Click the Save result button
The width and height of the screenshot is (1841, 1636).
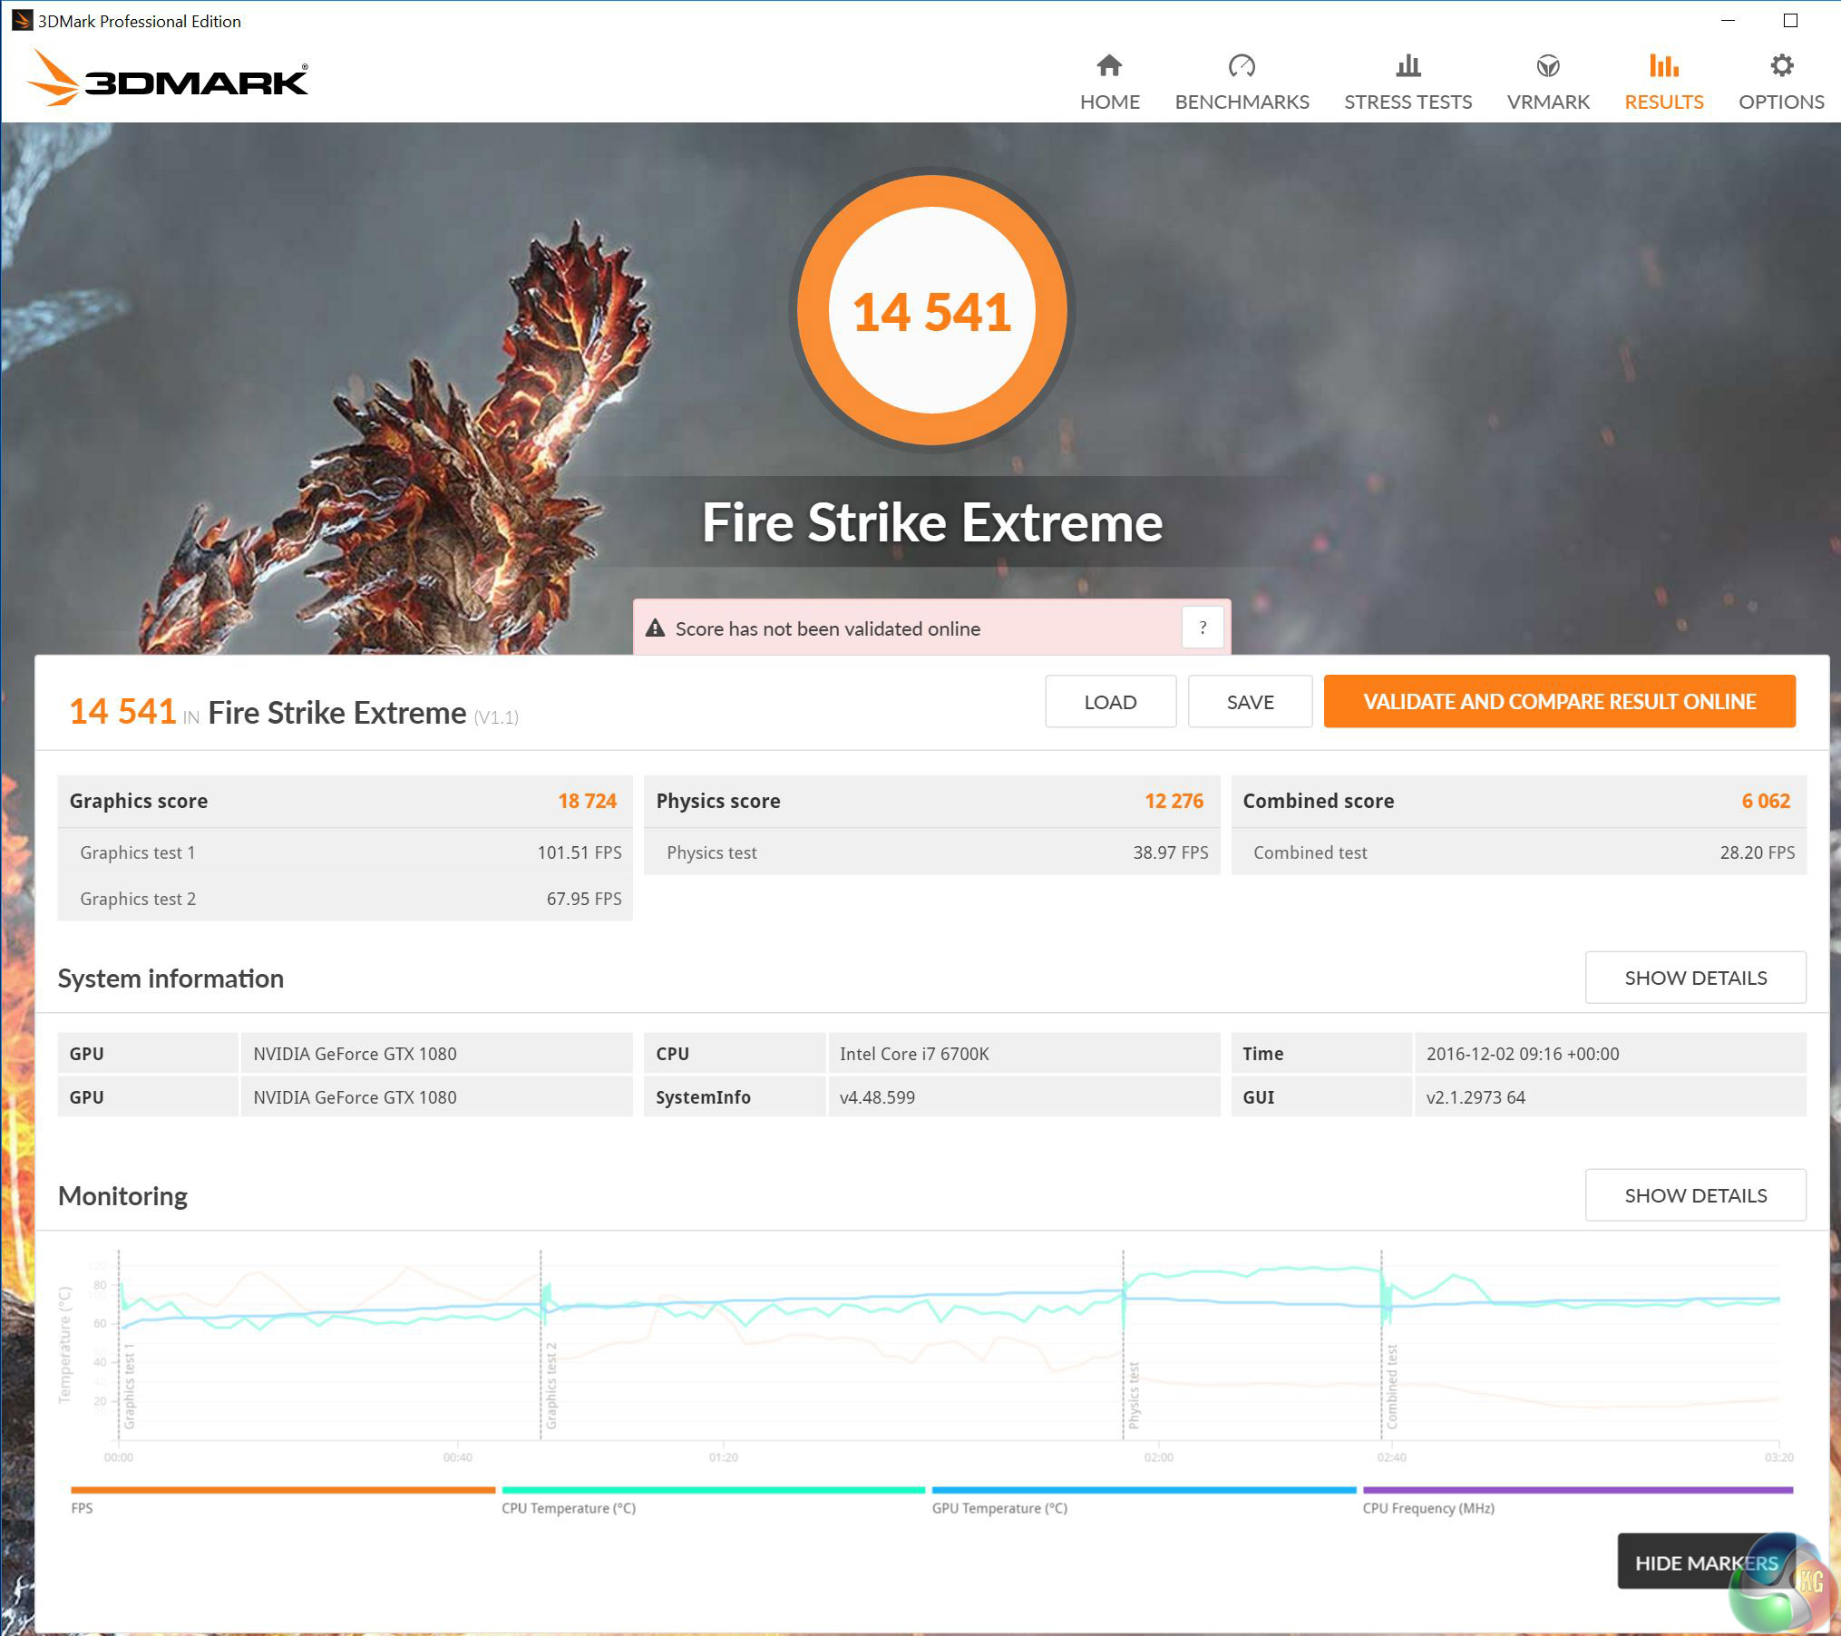tap(1250, 702)
